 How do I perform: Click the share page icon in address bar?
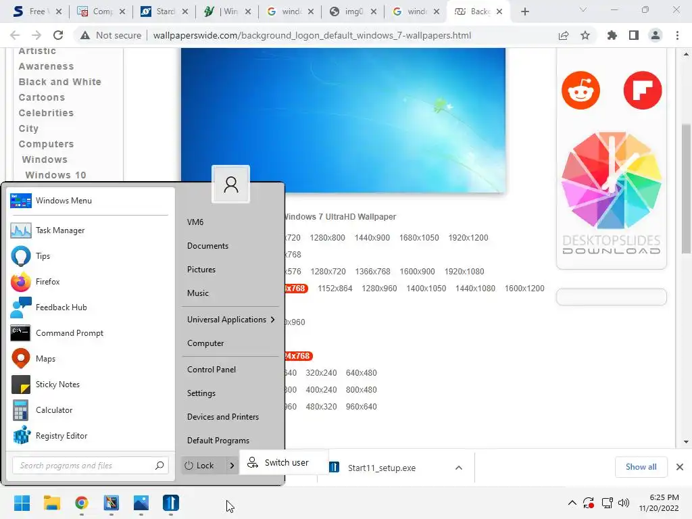click(x=564, y=35)
